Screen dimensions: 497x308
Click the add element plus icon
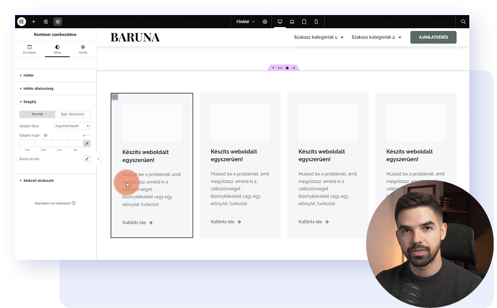coord(33,22)
